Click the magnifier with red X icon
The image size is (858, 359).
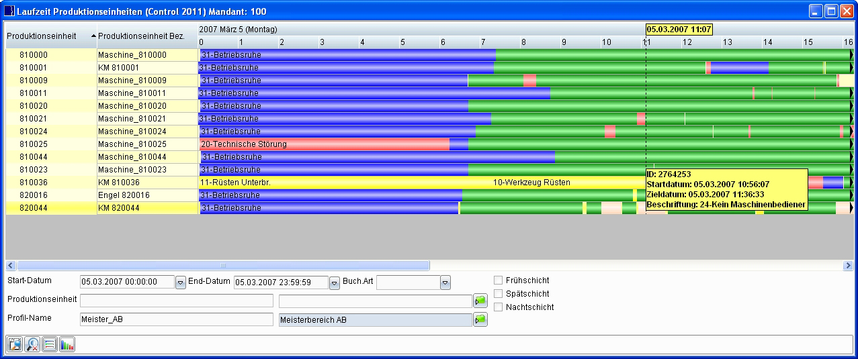tap(32, 345)
